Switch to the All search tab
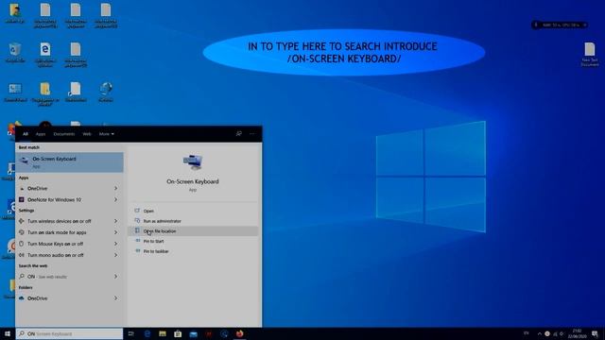This screenshot has width=605, height=340. (26, 134)
